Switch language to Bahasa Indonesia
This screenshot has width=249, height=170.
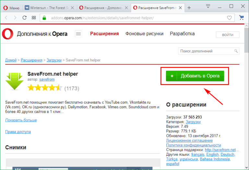(x=215, y=159)
